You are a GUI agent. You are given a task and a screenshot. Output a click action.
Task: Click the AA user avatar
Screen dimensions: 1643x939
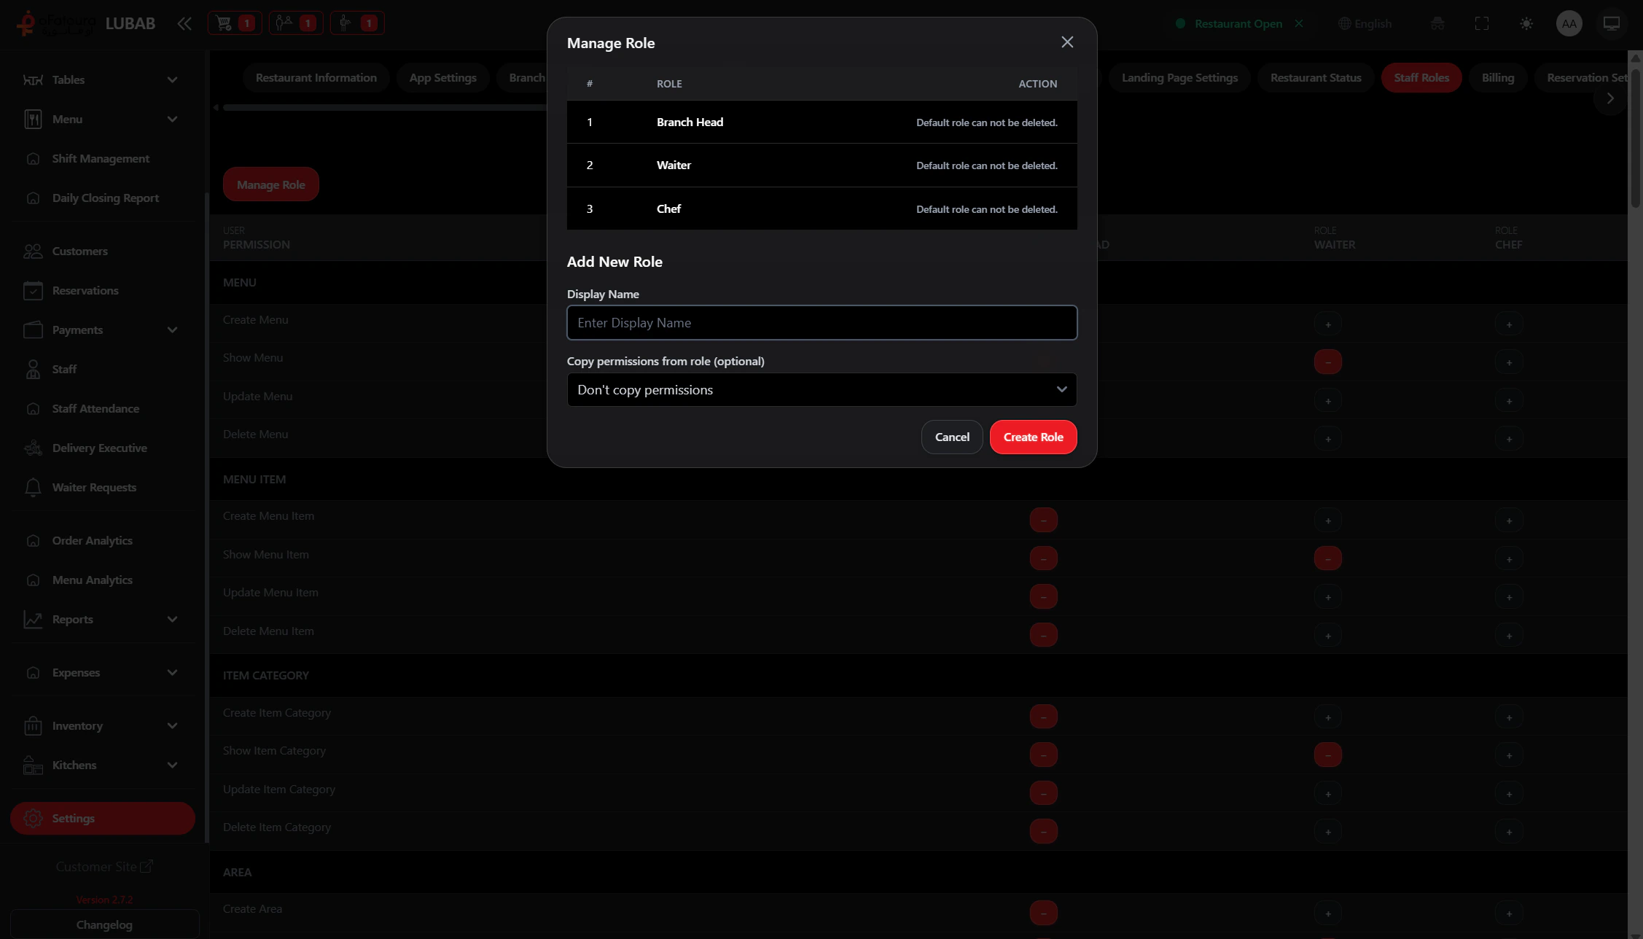(1569, 23)
